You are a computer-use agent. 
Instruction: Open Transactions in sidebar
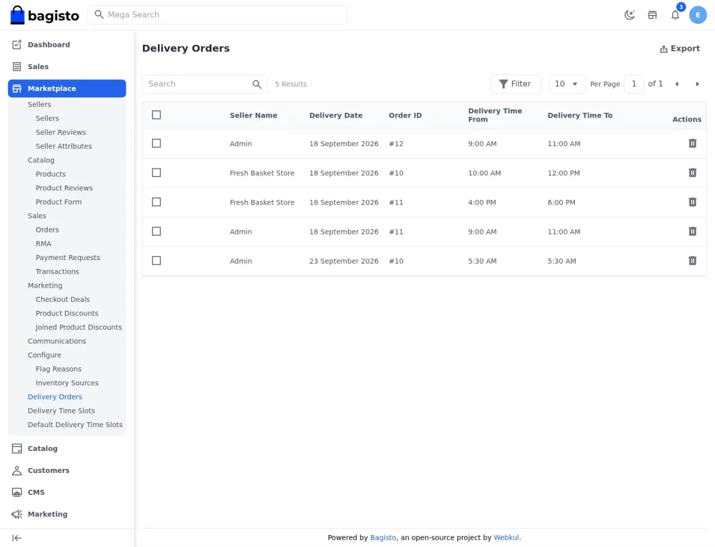point(57,271)
